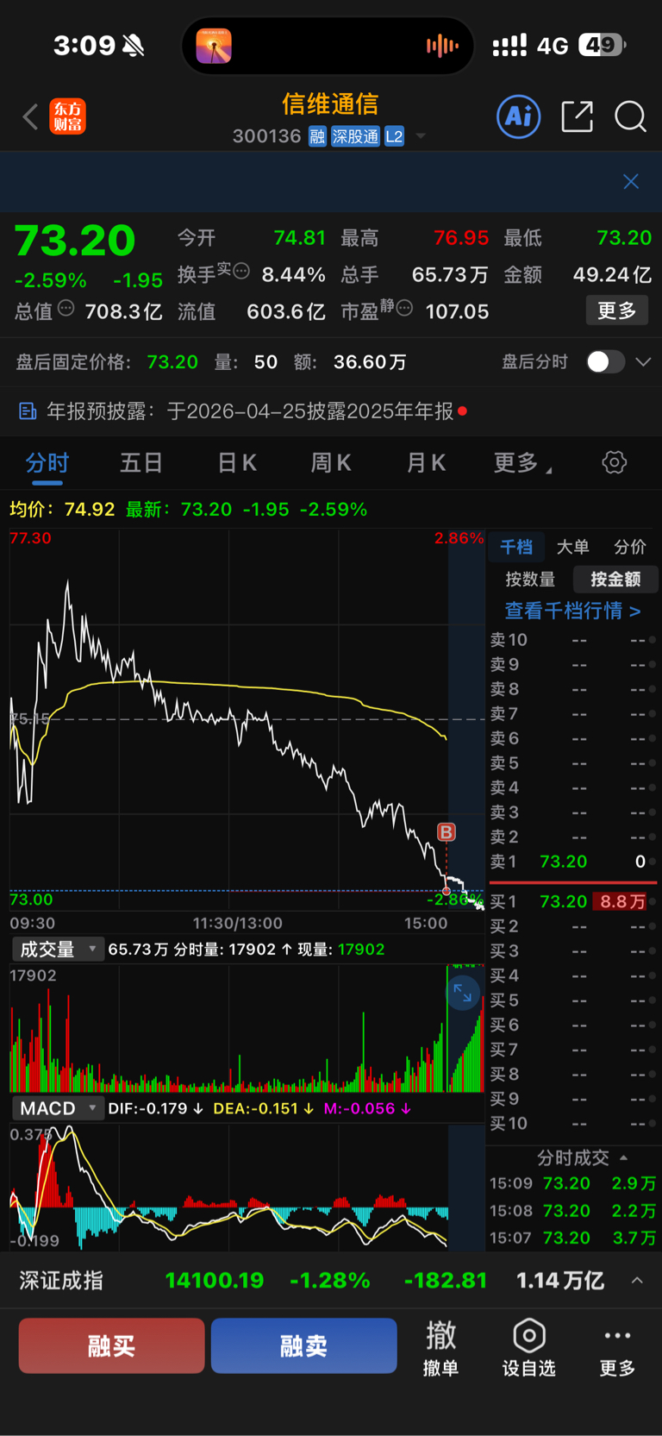The height and width of the screenshot is (1436, 662).
Task: Expand the 盘后 section chevron
Action: pos(643,362)
